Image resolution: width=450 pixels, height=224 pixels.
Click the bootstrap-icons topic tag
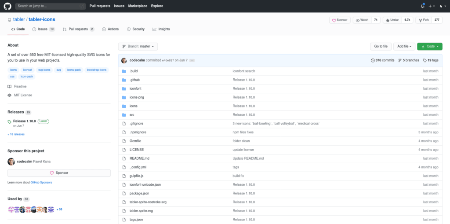(x=96, y=70)
